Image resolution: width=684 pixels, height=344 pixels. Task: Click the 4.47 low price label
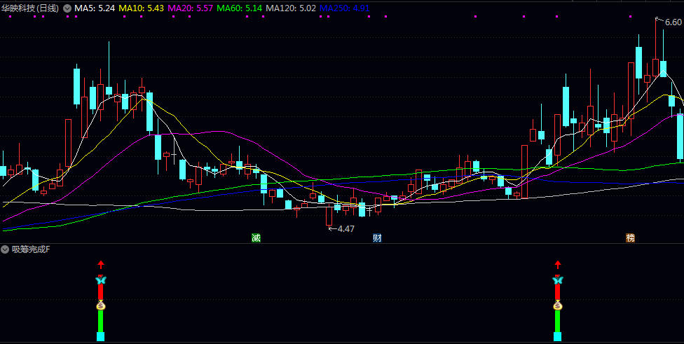pyautogui.click(x=346, y=228)
